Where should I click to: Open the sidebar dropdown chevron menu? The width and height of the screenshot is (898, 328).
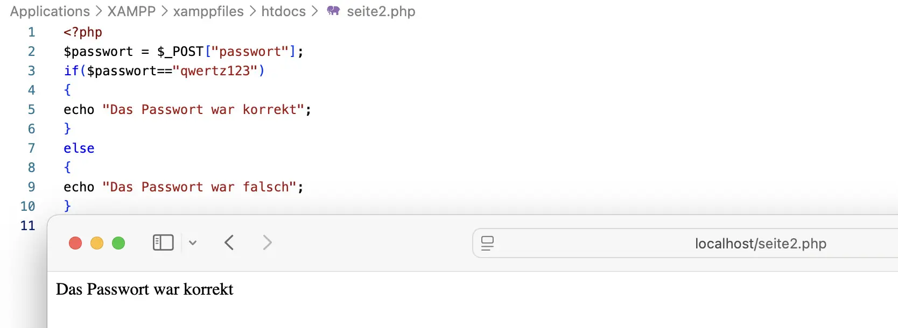(x=193, y=243)
